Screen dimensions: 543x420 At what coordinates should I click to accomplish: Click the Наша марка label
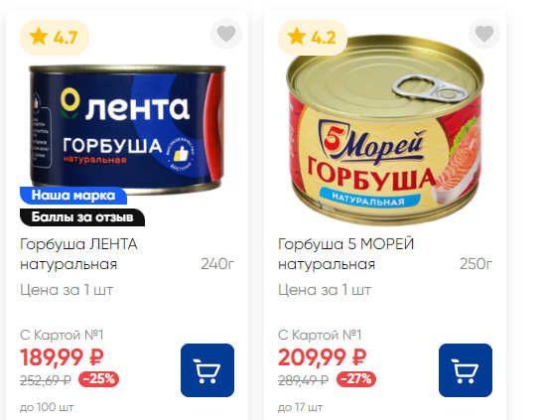click(73, 196)
